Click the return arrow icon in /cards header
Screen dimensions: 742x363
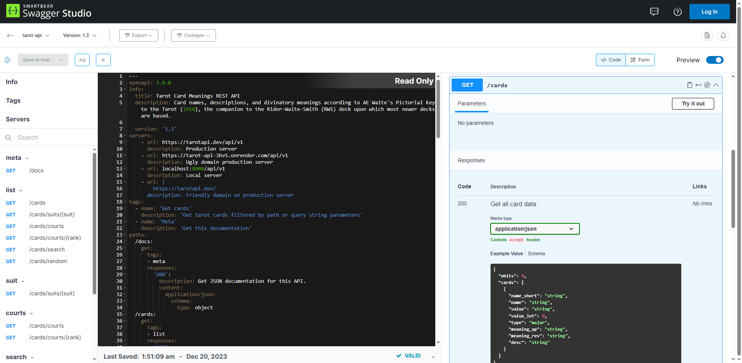click(698, 85)
